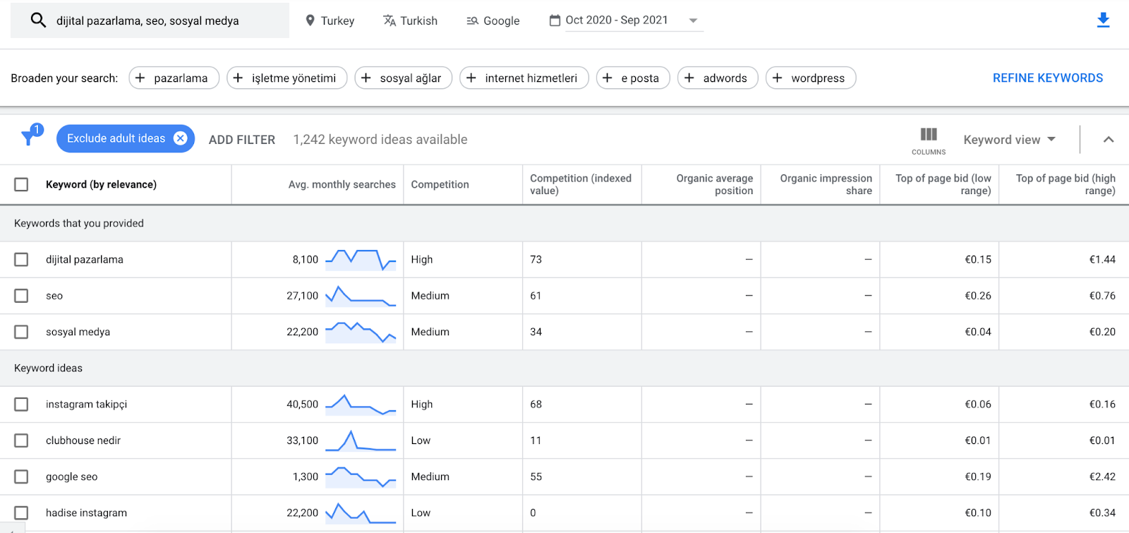This screenshot has width=1129, height=533.
Task: Check the seo row checkbox
Action: [x=21, y=296]
